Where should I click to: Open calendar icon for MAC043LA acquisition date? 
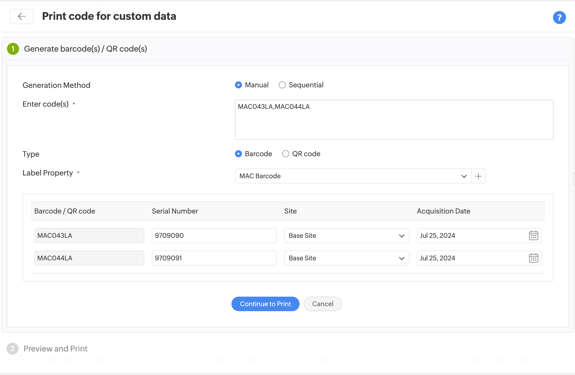click(x=533, y=236)
